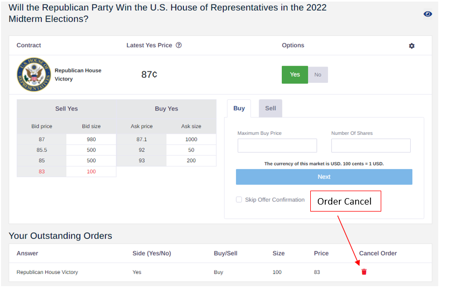Click the U.S. House seal logo
The width and height of the screenshot is (449, 298).
coord(34,75)
